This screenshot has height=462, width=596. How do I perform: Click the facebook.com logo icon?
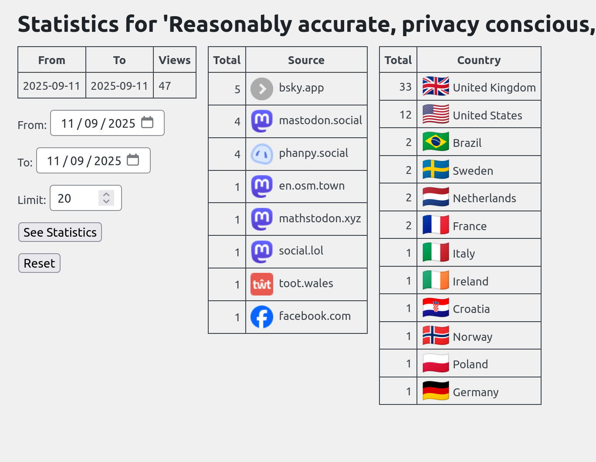coord(262,317)
